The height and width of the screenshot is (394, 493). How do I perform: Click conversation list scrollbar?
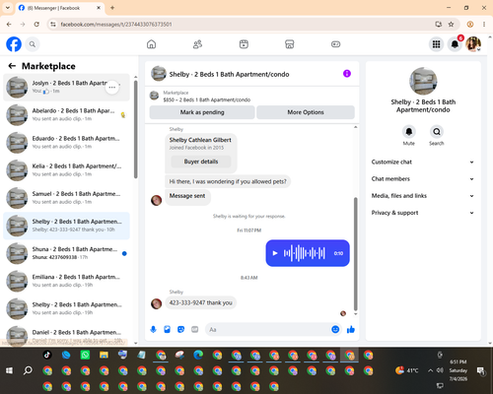point(135,130)
